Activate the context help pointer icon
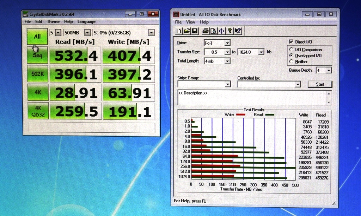 pyautogui.click(x=238, y=31)
